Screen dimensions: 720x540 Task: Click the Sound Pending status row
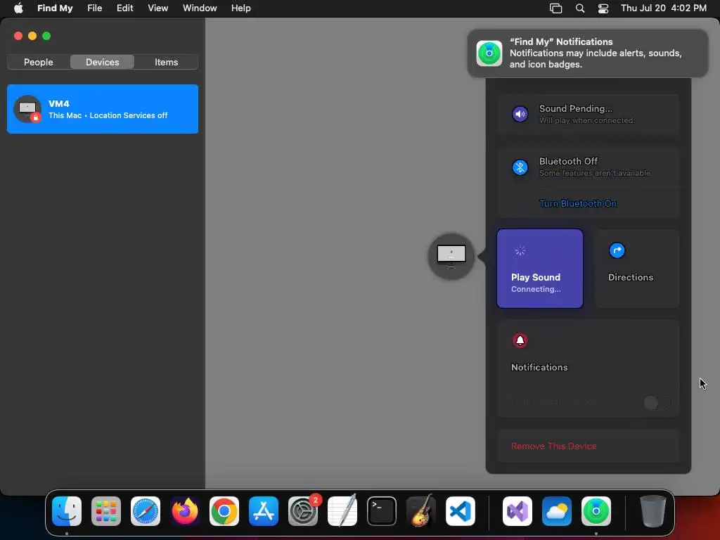(x=589, y=114)
